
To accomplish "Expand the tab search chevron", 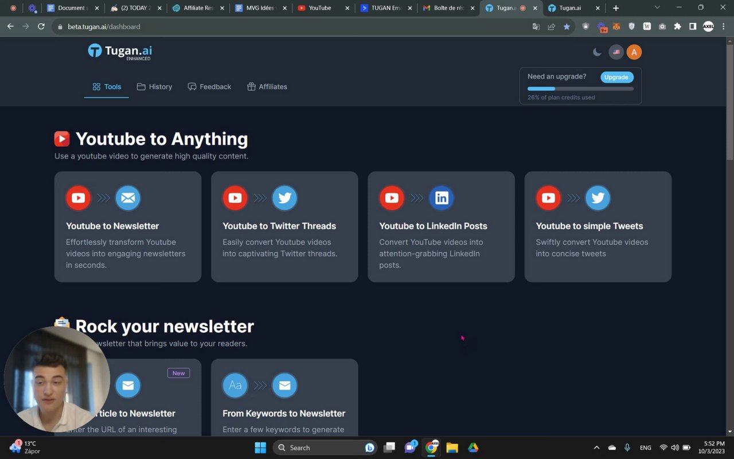I will click(657, 7).
